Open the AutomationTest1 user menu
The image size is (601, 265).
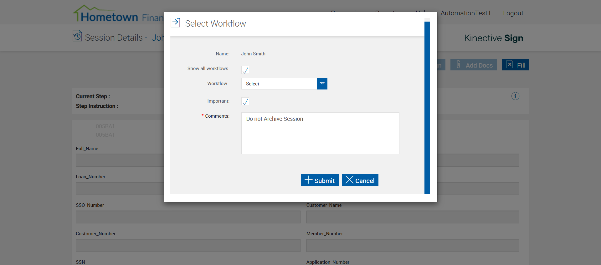point(465,13)
